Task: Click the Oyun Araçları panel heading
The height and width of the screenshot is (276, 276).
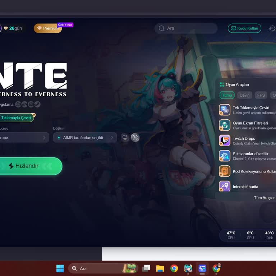Action: [x=237, y=84]
